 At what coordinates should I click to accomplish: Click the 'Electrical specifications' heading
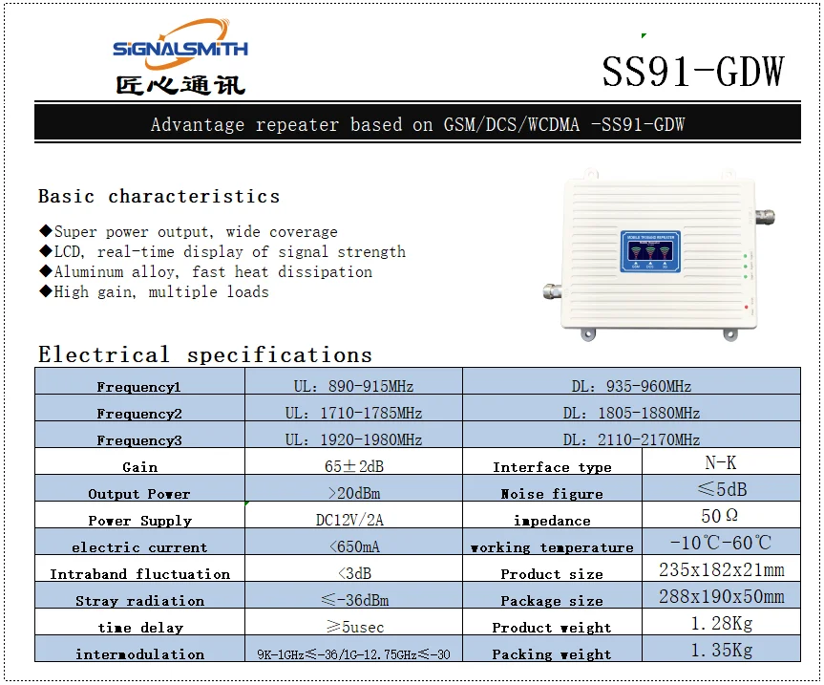click(x=205, y=354)
